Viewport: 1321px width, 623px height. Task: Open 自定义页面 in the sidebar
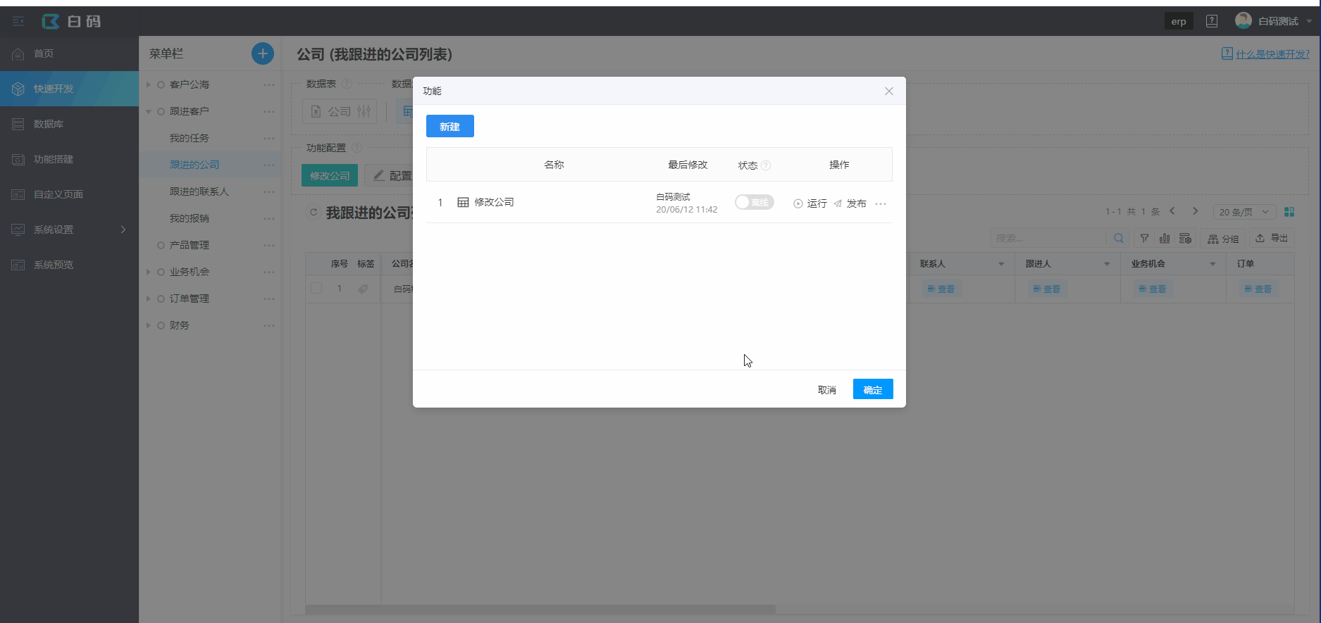69,194
